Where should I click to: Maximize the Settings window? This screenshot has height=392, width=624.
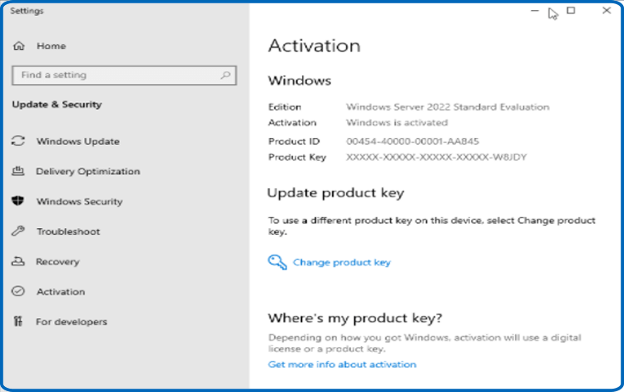pyautogui.click(x=571, y=11)
